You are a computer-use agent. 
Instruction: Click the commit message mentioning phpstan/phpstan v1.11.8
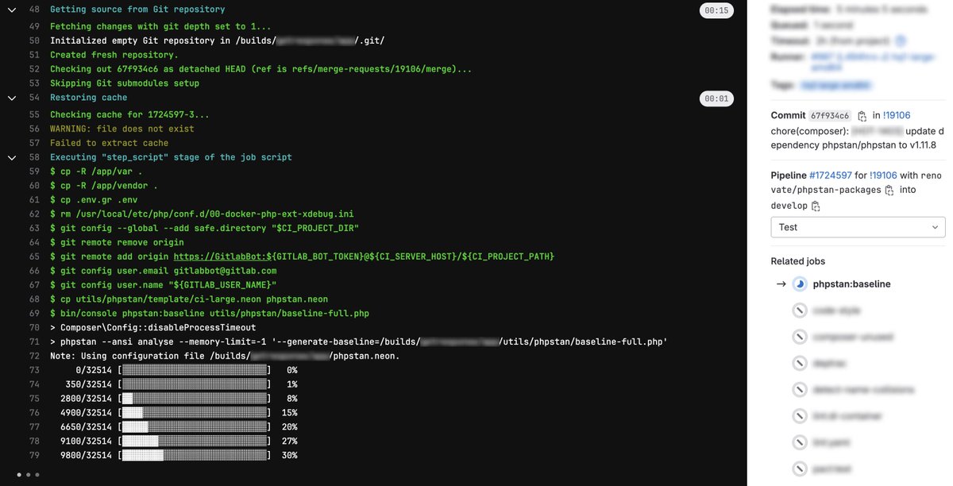click(x=858, y=138)
